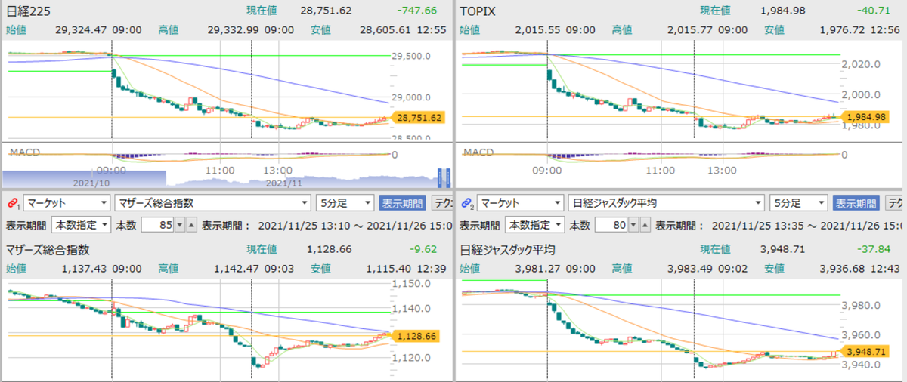
Task: Increase the 本数 value 80 with up arrow
Action: pos(645,225)
